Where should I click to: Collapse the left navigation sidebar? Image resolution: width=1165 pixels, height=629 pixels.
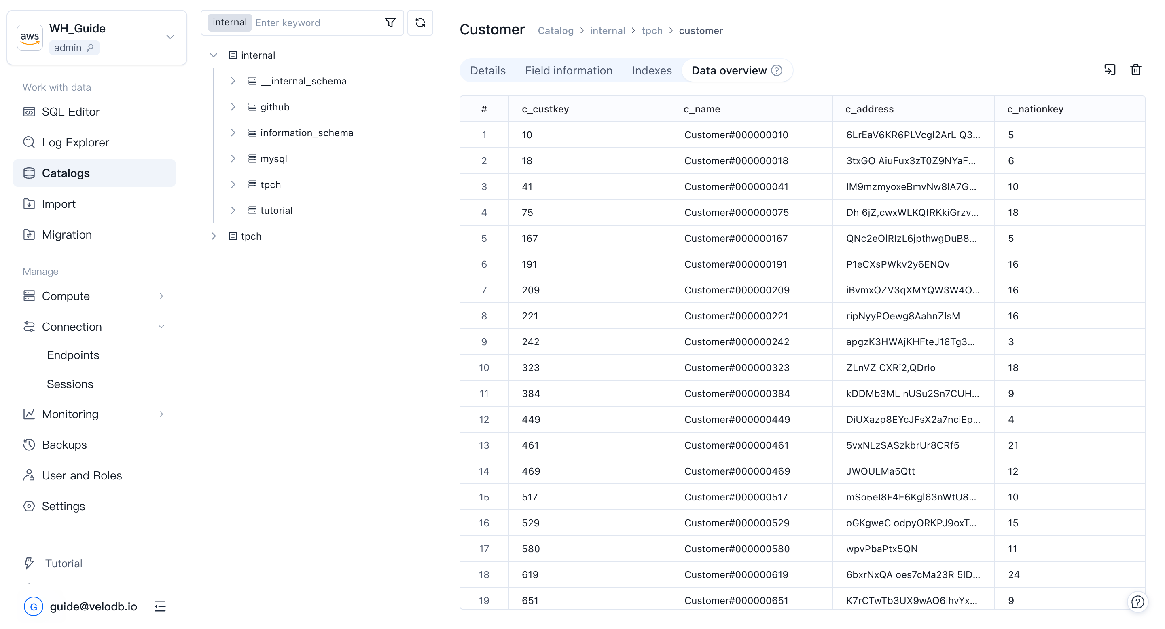tap(160, 606)
